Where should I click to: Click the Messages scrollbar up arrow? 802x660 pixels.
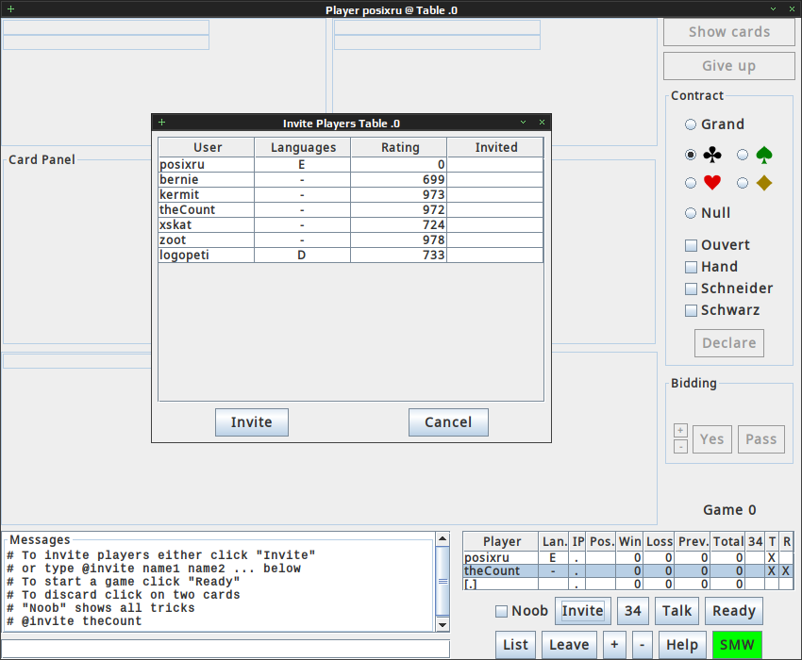443,538
